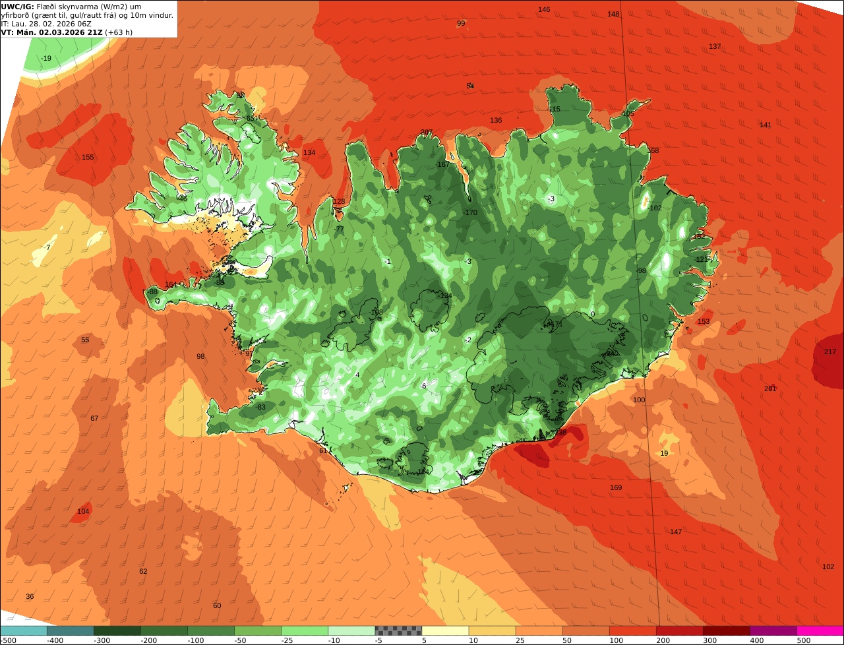Click the map value -115 in northeast Iceland
The image size is (844, 645).
click(x=554, y=109)
